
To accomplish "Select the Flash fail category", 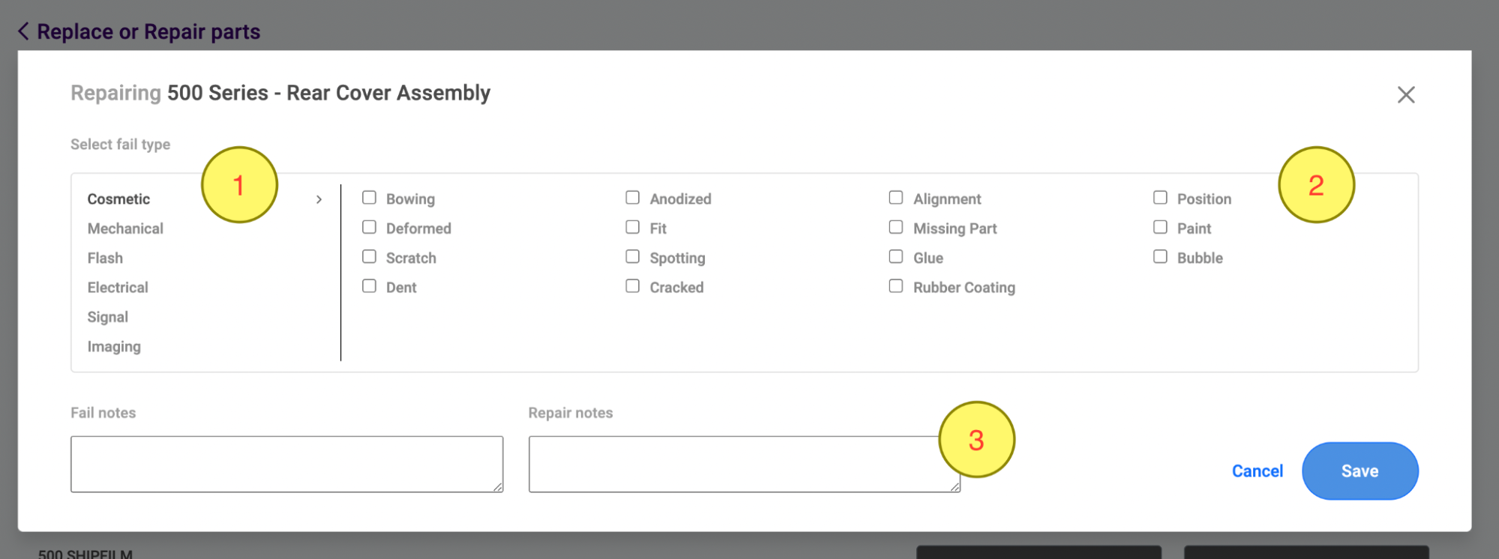I will (x=105, y=258).
